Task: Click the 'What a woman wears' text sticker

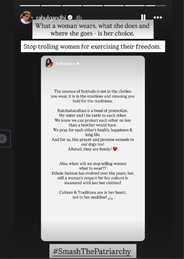Action: point(93,29)
